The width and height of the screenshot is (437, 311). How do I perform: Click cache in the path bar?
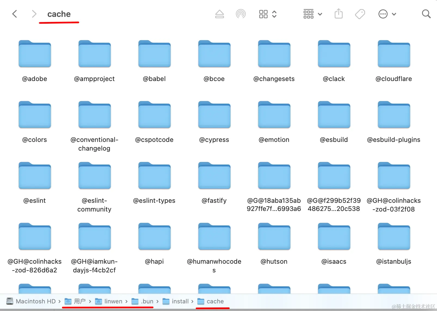(x=210, y=301)
